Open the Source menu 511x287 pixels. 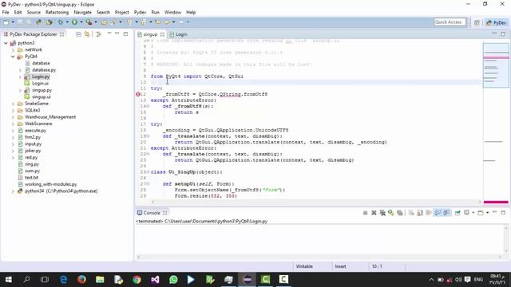point(34,12)
